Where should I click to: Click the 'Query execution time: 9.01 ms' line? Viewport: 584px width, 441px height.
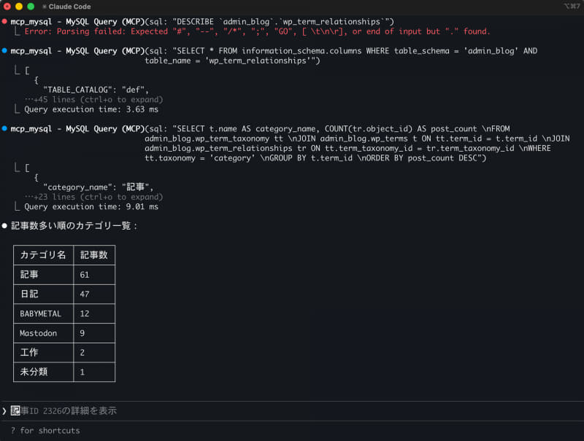pyautogui.click(x=91, y=207)
